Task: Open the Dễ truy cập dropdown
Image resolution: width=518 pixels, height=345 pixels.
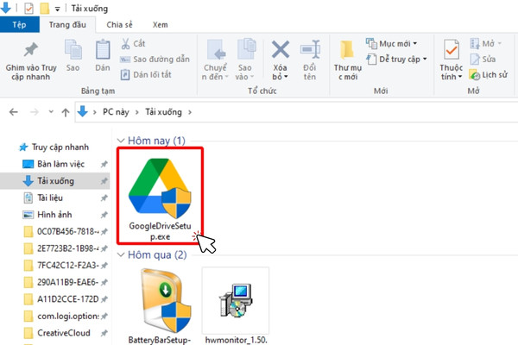Action: coord(397,60)
